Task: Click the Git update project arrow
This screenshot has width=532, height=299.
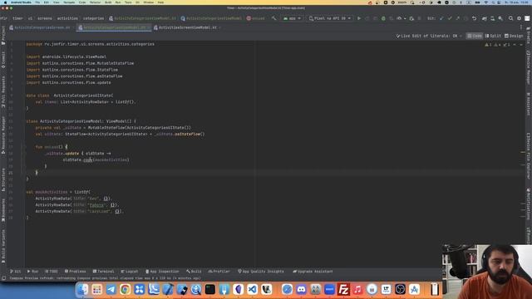Action: coord(441,18)
